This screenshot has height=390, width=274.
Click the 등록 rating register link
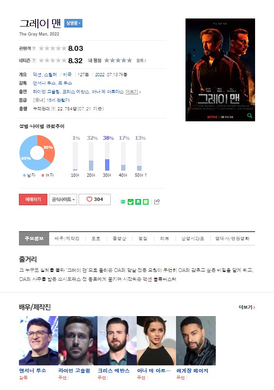(141, 61)
